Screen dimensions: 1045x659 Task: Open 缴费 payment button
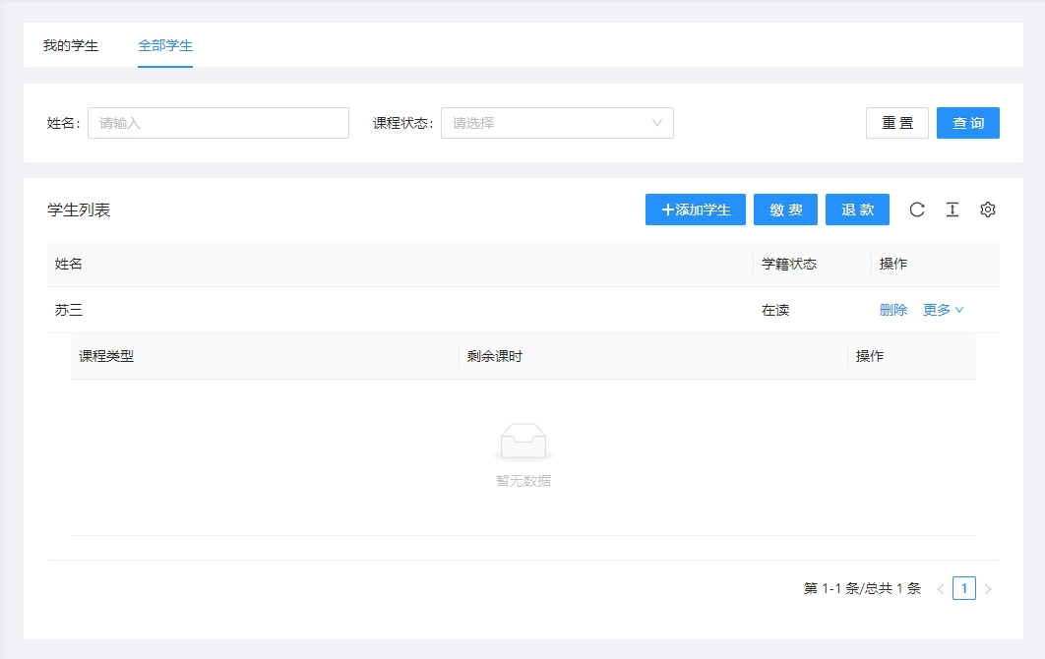point(785,210)
